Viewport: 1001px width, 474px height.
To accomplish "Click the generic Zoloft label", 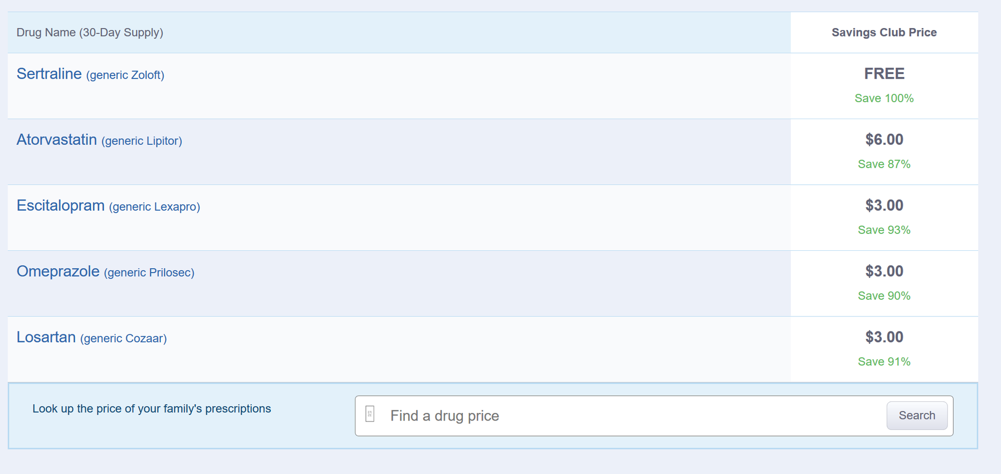I will tap(125, 75).
